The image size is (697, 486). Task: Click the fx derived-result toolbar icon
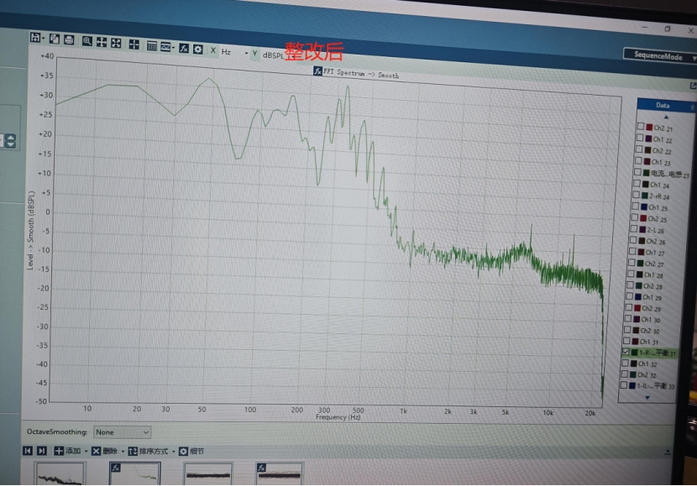[184, 48]
